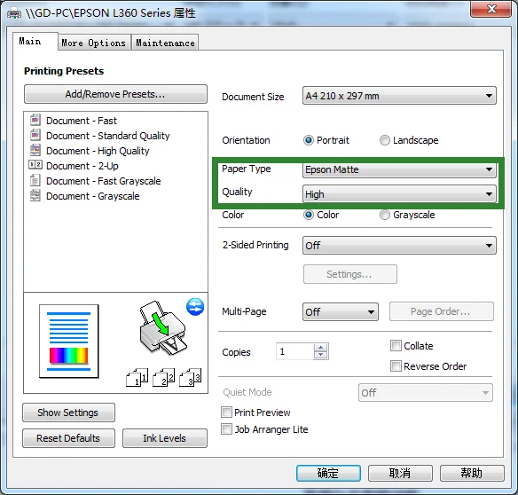Tick the Collate checkbox
The image size is (518, 495).
[396, 346]
